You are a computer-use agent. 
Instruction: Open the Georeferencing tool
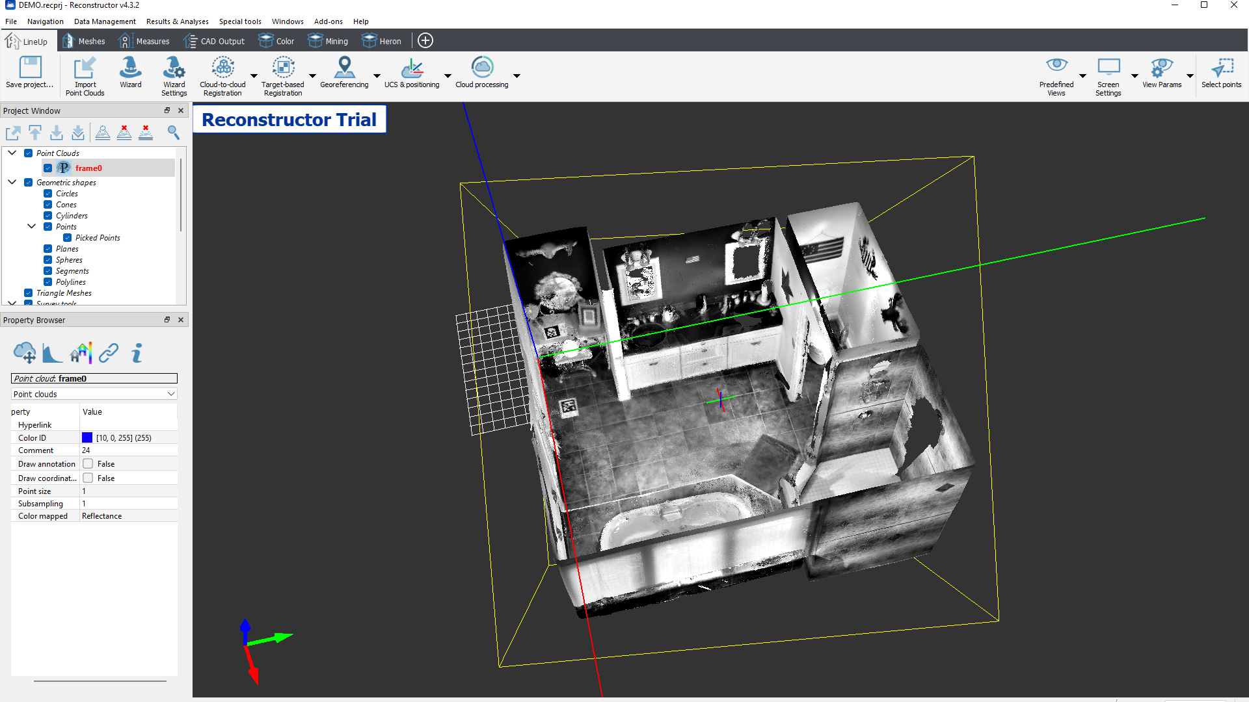pos(344,68)
